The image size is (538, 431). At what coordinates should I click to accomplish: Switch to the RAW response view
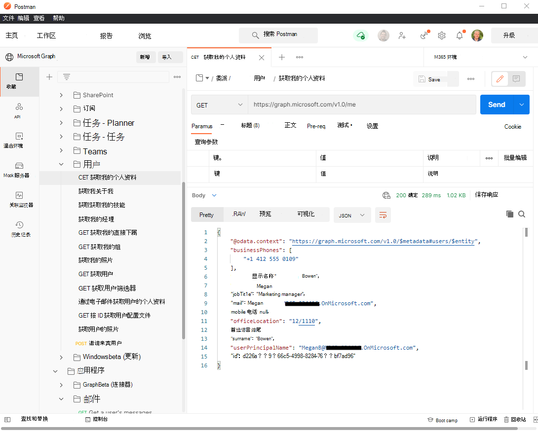[239, 214]
